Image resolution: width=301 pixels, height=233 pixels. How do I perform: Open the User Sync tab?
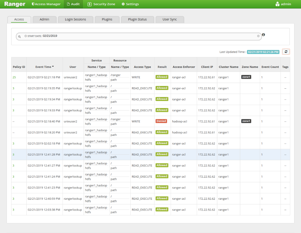point(170,19)
